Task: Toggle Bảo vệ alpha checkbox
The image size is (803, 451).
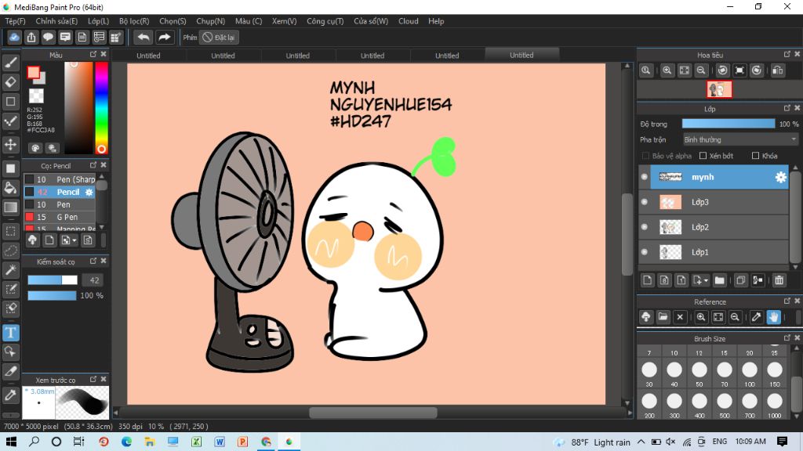Action: (645, 156)
